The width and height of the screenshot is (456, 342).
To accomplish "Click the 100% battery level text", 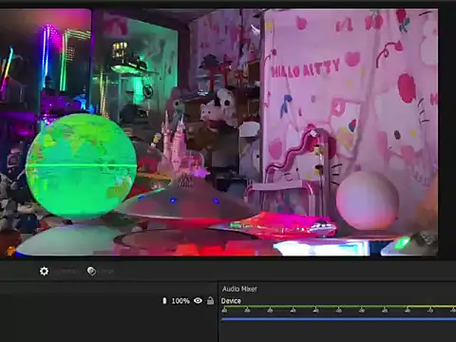I will pyautogui.click(x=180, y=301).
